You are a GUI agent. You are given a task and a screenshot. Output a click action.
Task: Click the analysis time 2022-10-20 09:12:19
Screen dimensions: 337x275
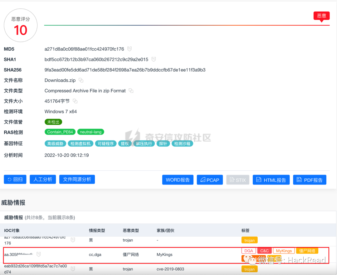click(66, 155)
